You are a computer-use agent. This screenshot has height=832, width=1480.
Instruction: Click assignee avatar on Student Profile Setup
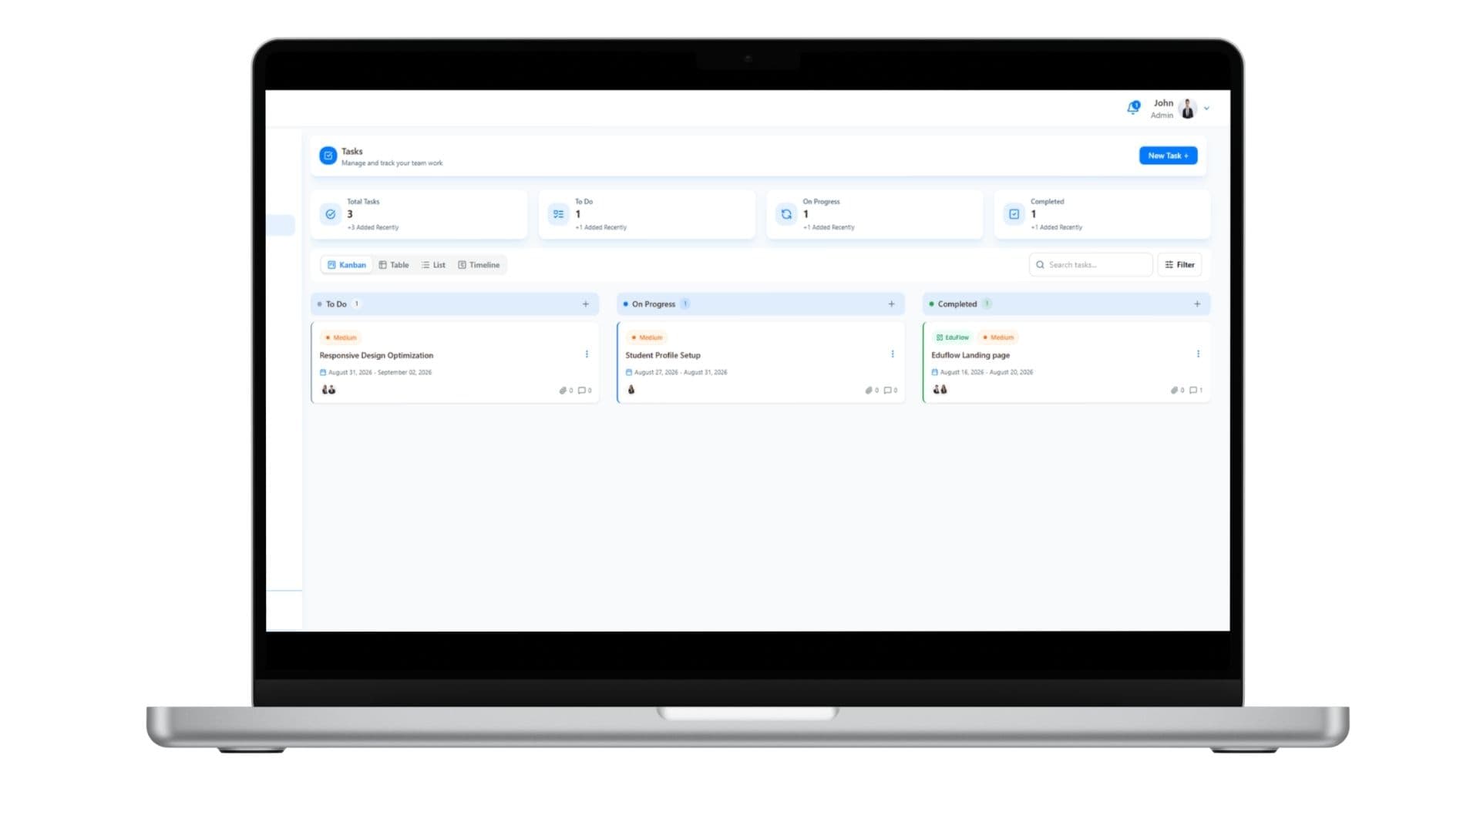point(631,390)
